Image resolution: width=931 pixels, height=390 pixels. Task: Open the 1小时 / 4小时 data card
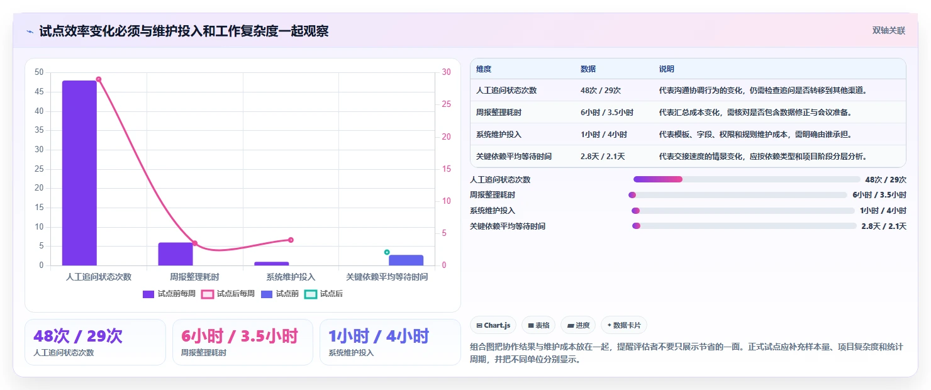[x=390, y=342]
